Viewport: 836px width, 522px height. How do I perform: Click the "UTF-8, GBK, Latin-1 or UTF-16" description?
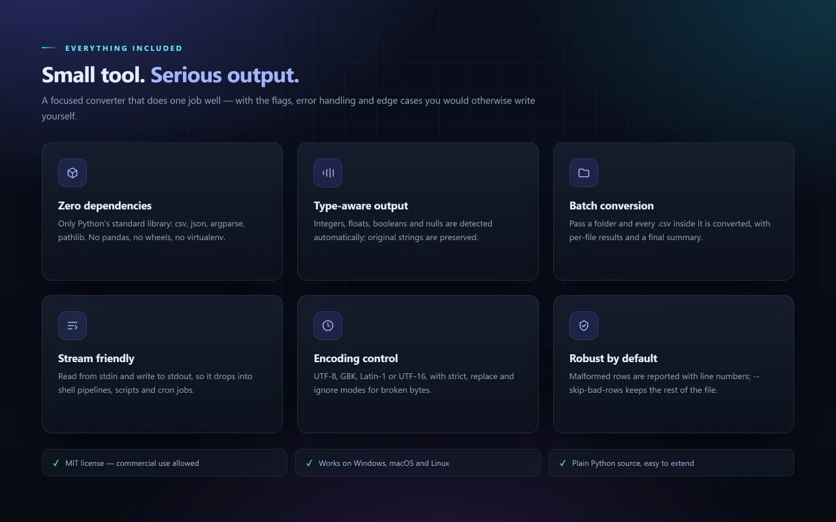pos(413,383)
